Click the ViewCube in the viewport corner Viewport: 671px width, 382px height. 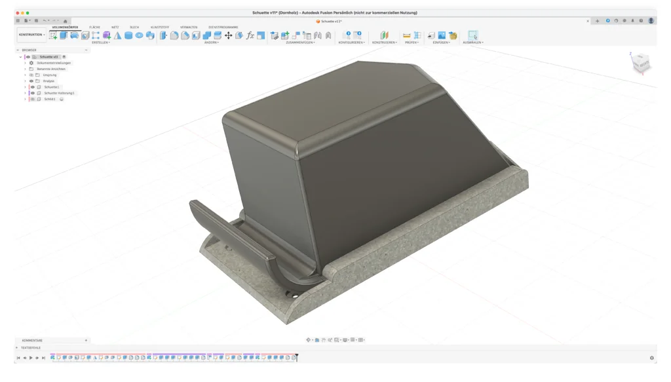(642, 63)
